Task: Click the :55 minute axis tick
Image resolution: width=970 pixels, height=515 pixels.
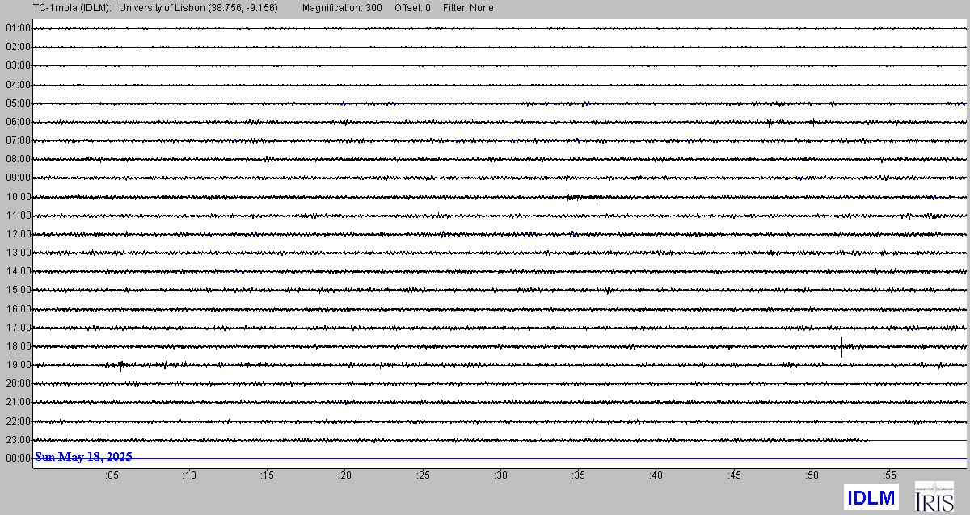Action: pos(890,476)
